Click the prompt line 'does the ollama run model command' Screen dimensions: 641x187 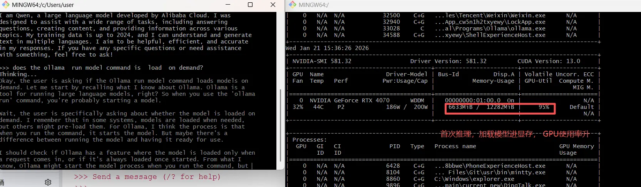click(101, 68)
